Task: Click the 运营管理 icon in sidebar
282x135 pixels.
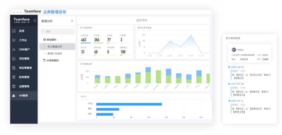Action: pos(14,86)
